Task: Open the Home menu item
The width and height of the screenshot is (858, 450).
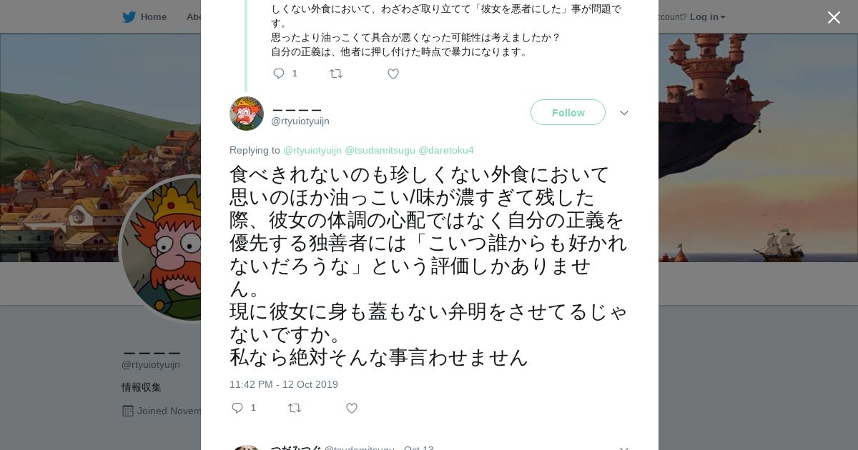Action: tap(153, 17)
